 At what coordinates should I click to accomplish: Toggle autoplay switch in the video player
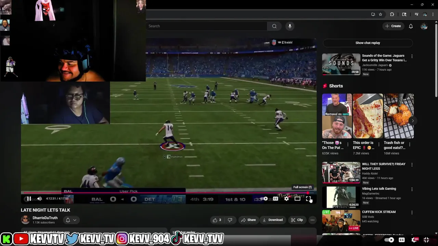point(265,199)
